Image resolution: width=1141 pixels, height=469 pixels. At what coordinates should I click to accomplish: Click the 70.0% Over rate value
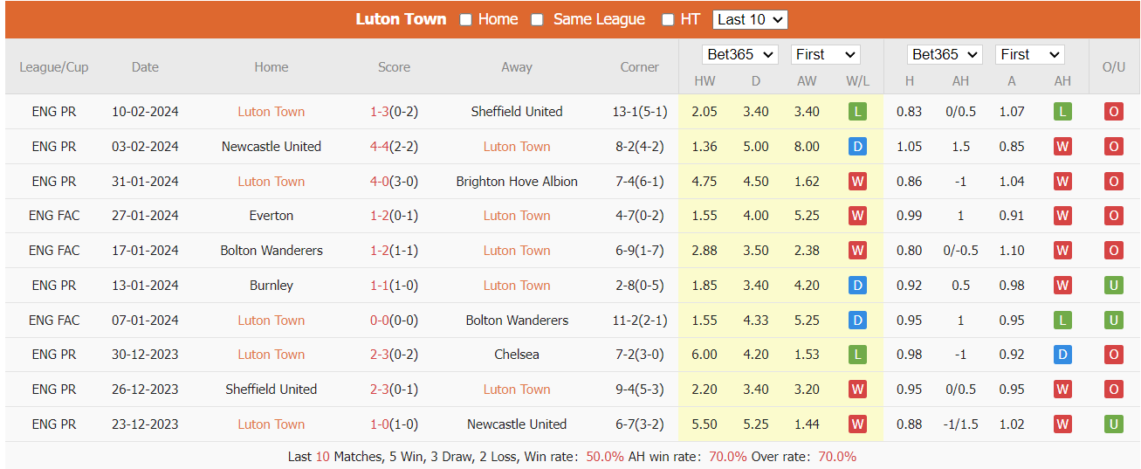coord(836,457)
